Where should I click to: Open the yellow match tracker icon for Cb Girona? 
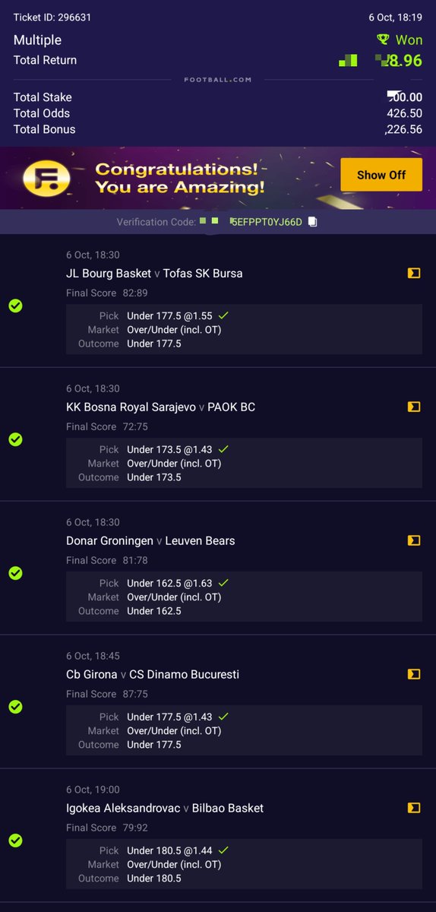pos(414,675)
